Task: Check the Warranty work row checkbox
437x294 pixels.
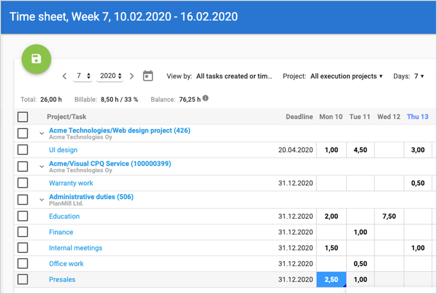Action: (x=22, y=183)
